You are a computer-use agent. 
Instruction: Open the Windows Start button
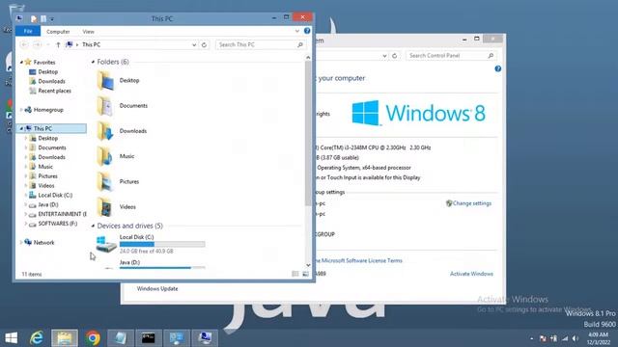pyautogui.click(x=11, y=338)
